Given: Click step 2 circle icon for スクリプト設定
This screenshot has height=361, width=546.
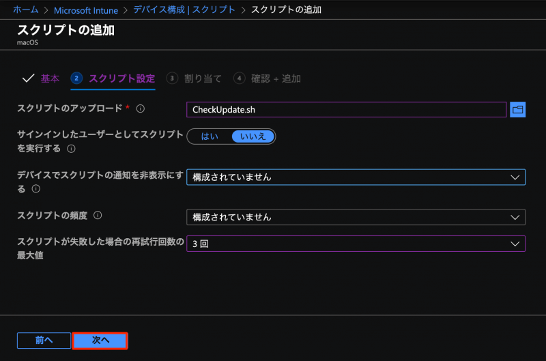Looking at the screenshot, I should (x=77, y=78).
